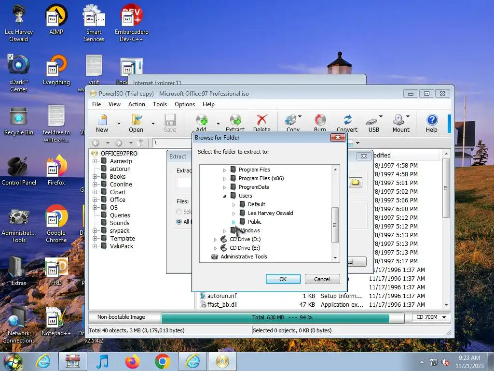The image size is (494, 371).
Task: Select Public folder in Browse tree
Action: click(255, 222)
